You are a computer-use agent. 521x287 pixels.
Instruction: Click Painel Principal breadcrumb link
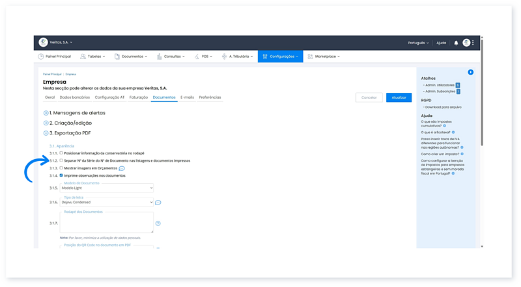pos(52,74)
